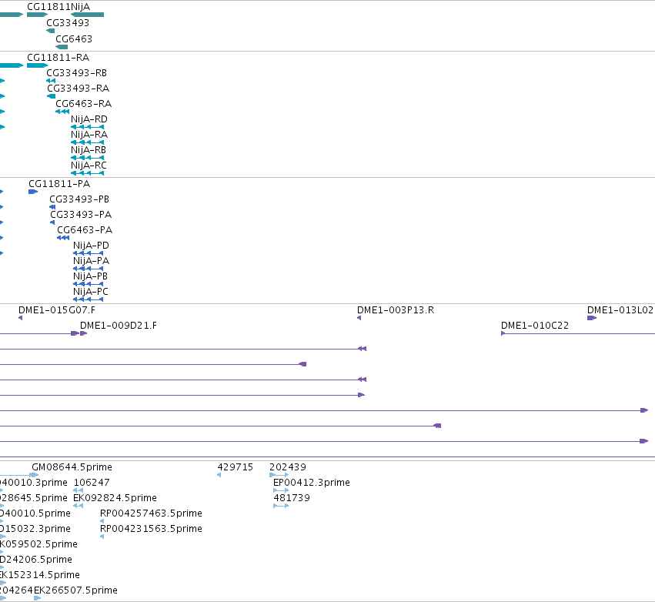Click the CG11811-PA protein label
655x602 pixels.
click(x=59, y=184)
